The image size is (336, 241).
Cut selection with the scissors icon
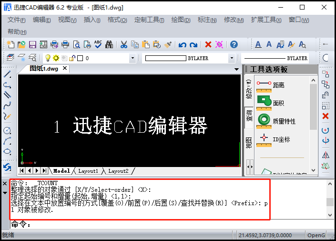[124, 44]
